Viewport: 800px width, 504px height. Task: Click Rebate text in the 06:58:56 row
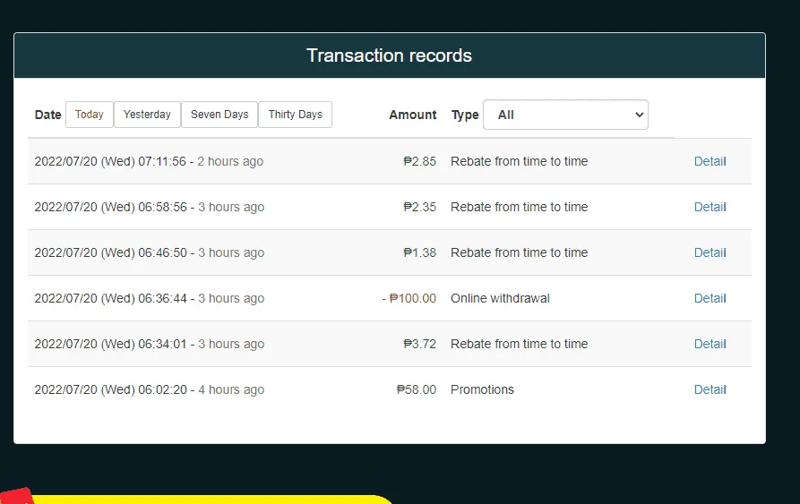[519, 207]
